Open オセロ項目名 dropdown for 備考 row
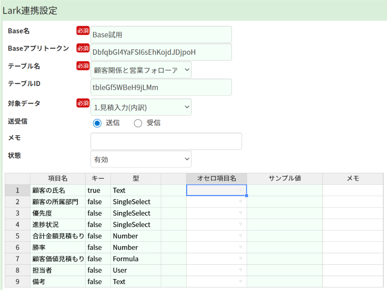 tap(241, 281)
